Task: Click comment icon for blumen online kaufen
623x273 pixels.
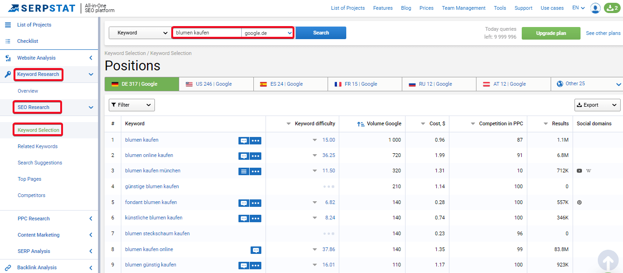Action: (244, 156)
